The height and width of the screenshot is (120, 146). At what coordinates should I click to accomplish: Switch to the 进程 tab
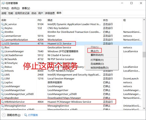point(4,13)
